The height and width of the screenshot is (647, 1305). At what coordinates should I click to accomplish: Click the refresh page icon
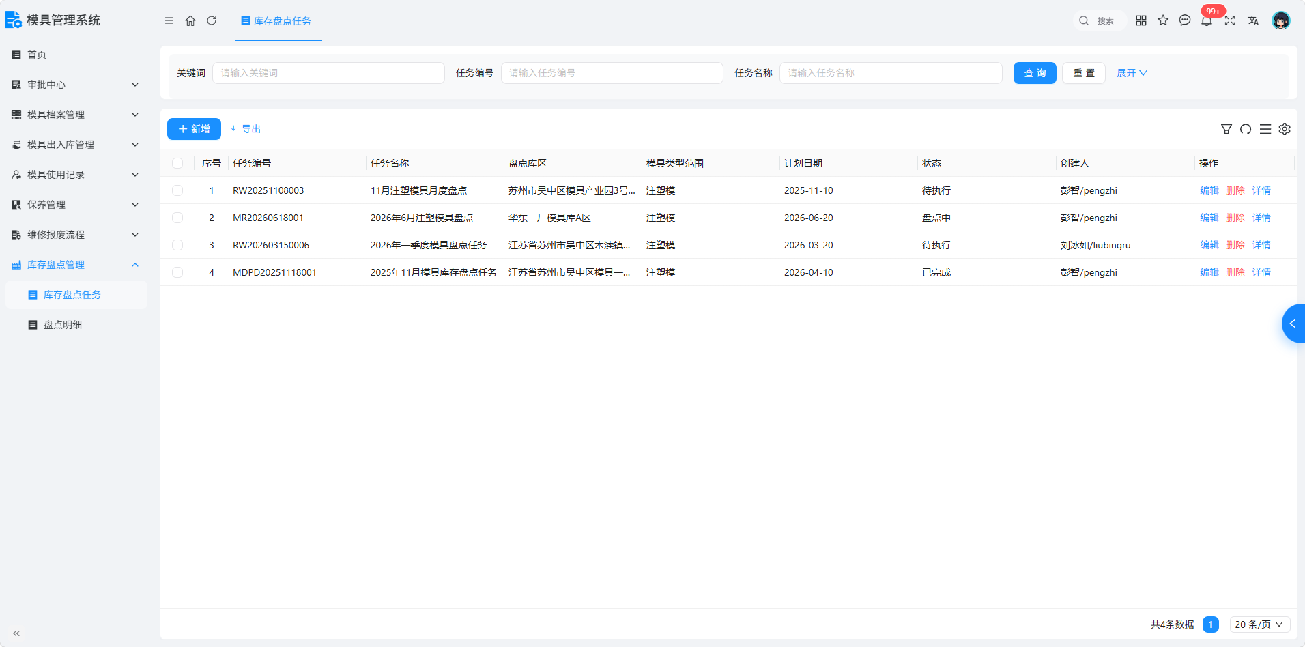pyautogui.click(x=212, y=20)
